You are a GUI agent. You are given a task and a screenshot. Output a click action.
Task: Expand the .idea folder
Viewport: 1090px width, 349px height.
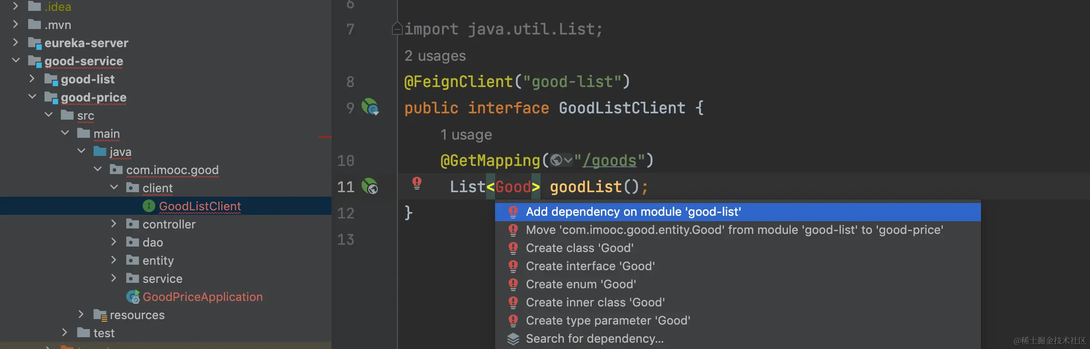15,6
